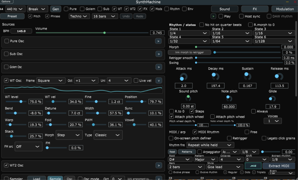The width and height of the screenshot is (298, 180).
Task: Click the Extract MIDI button
Action: [x=279, y=166]
